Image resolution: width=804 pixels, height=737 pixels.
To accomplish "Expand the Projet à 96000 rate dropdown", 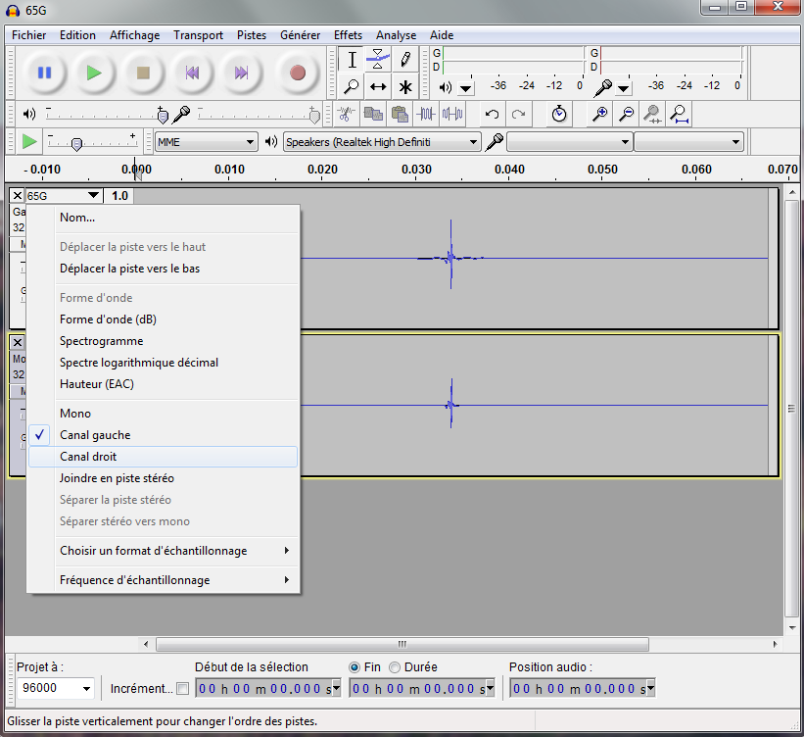I will click(56, 688).
